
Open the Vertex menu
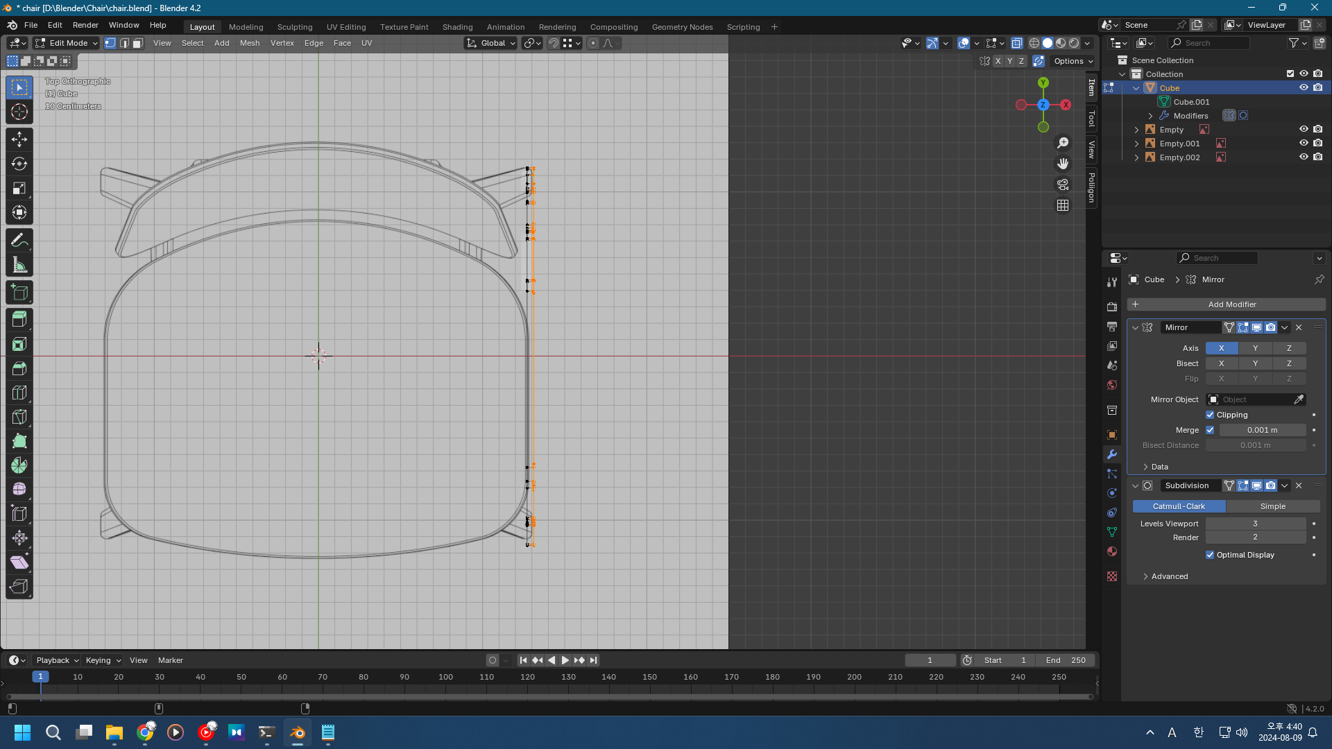pyautogui.click(x=282, y=43)
